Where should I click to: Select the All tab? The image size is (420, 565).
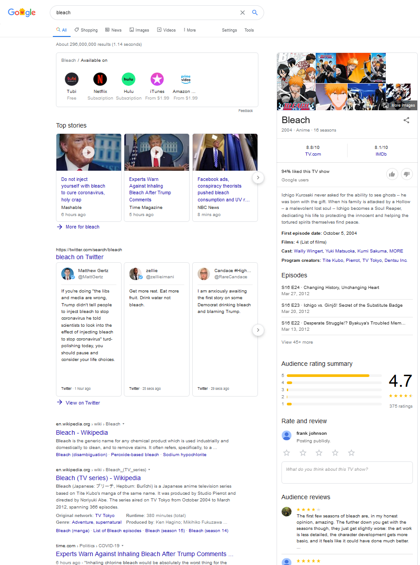[x=61, y=30]
